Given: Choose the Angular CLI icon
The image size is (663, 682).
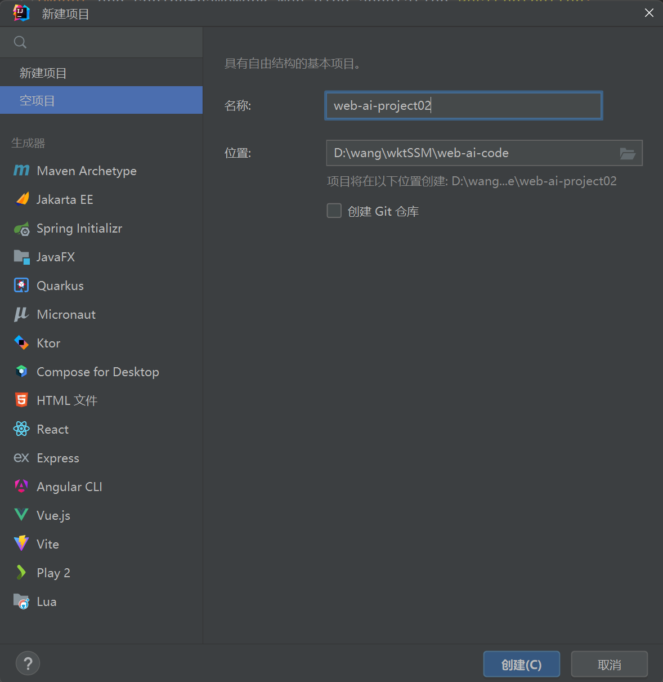Looking at the screenshot, I should [x=21, y=487].
